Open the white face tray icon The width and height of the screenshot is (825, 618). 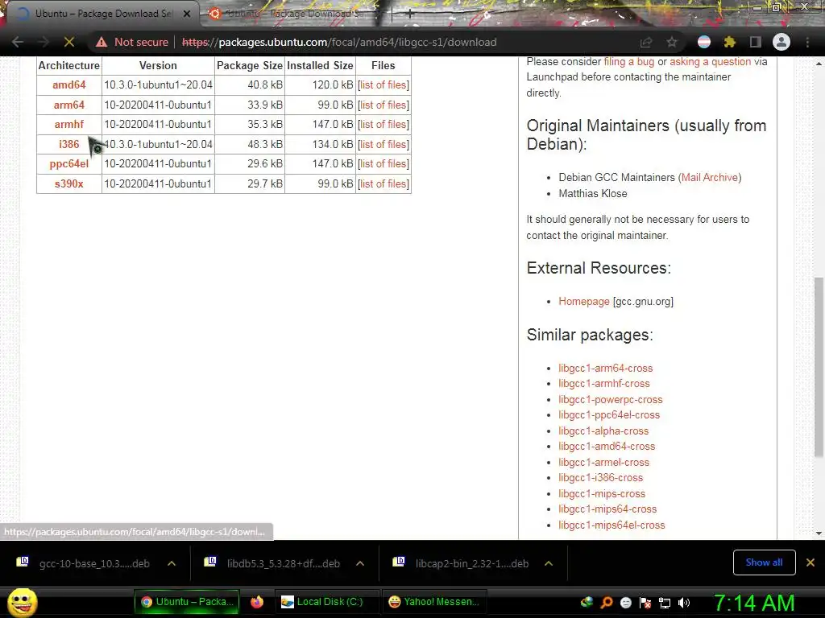[625, 602]
